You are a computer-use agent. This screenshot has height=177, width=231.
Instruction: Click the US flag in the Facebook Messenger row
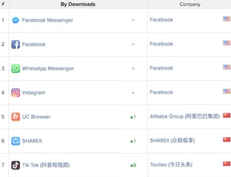coord(227,19)
